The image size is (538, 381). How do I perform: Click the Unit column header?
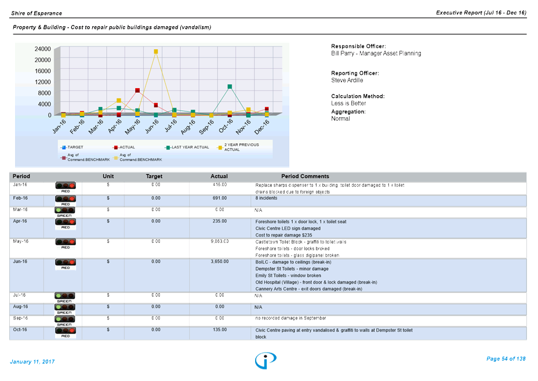coord(108,176)
